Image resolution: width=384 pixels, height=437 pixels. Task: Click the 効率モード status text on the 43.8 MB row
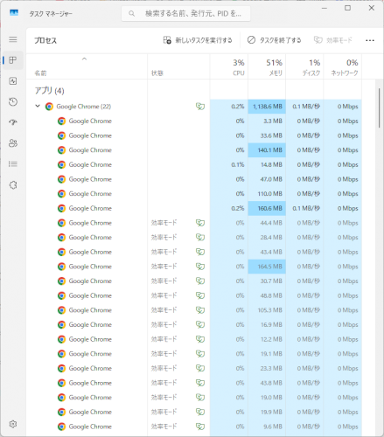164,383
